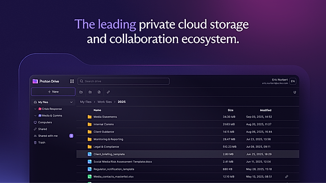Click the shared link icon on Media_contacts row

pos(287,177)
